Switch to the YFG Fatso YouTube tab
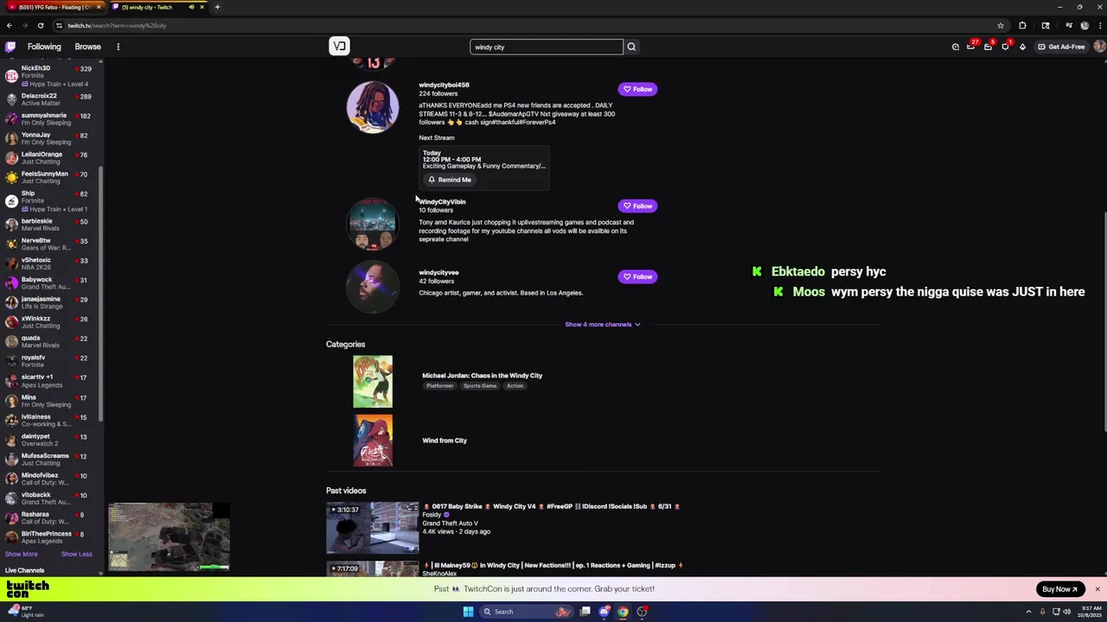Image resolution: width=1107 pixels, height=622 pixels. [x=54, y=7]
